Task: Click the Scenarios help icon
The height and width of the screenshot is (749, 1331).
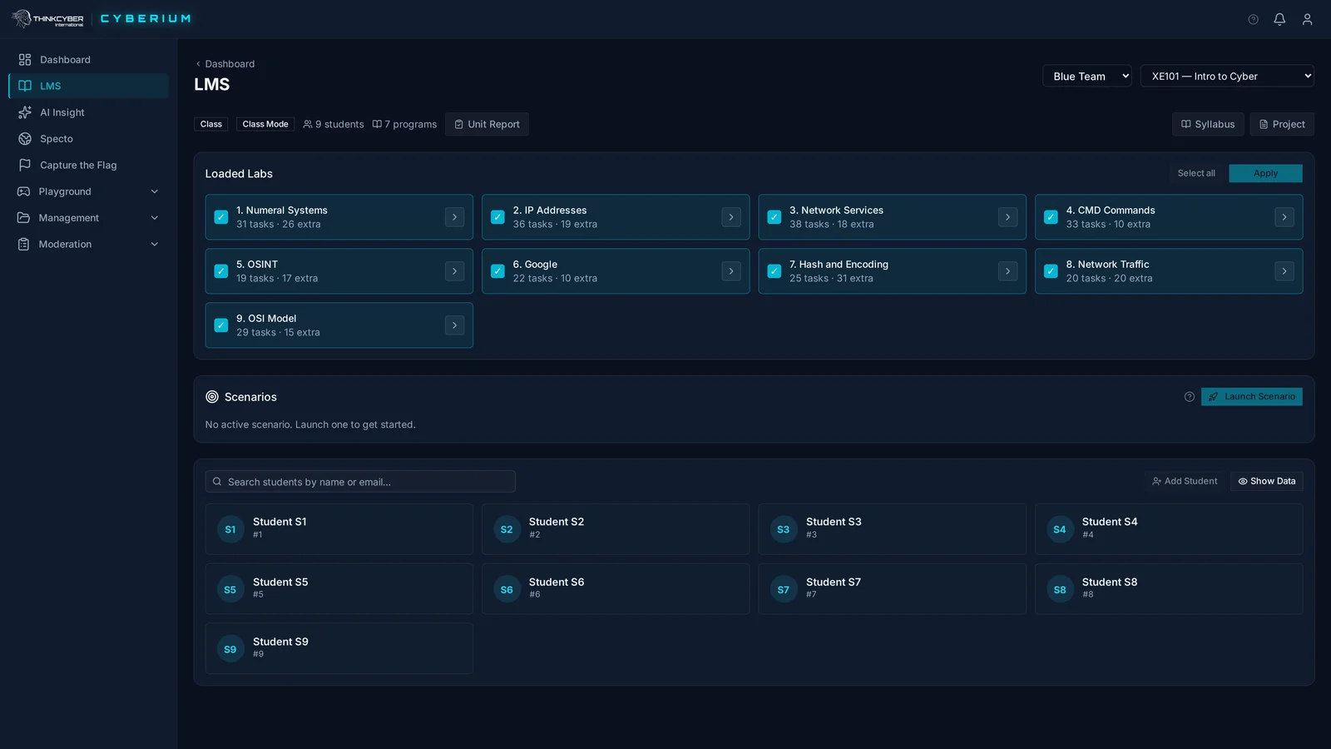Action: pyautogui.click(x=1190, y=397)
